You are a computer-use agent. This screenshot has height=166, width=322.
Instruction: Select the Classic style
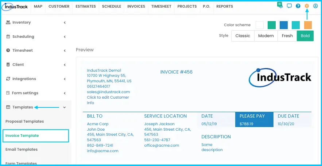pos(243,36)
